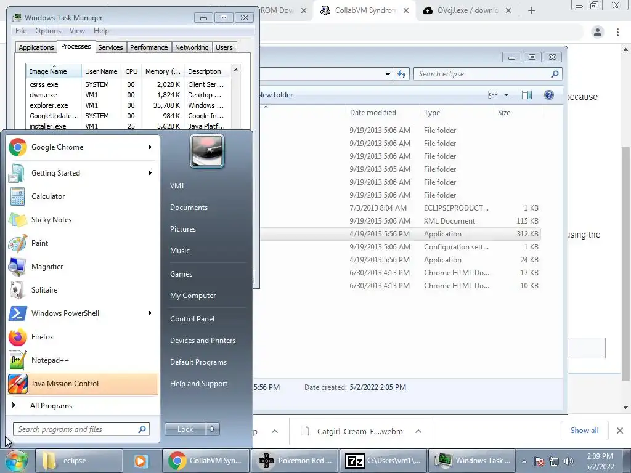This screenshot has width=631, height=473.
Task: Sort by Image Name column header
Action: pyautogui.click(x=54, y=71)
